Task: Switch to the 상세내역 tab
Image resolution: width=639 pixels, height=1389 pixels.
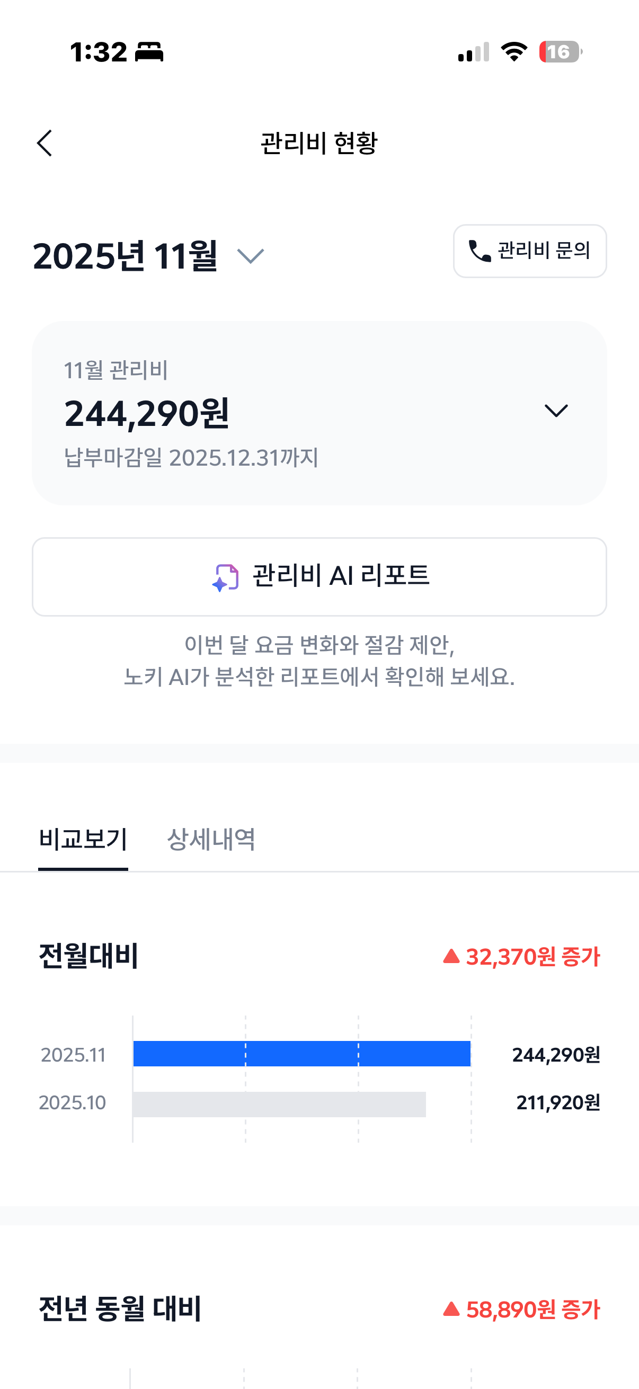Action: (x=211, y=840)
